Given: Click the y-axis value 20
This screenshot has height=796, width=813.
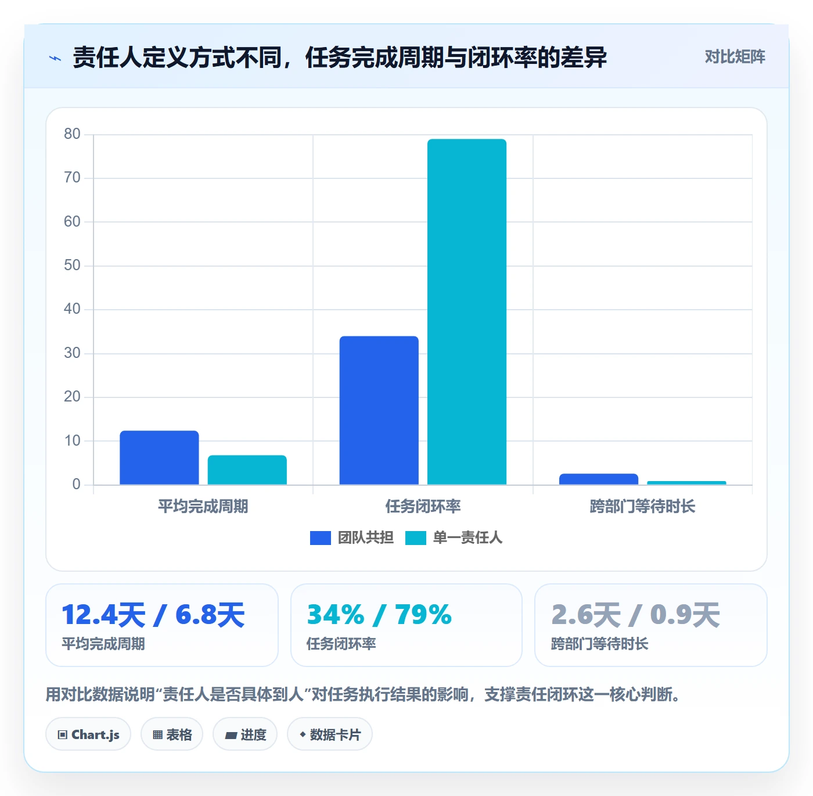Looking at the screenshot, I should [72, 397].
